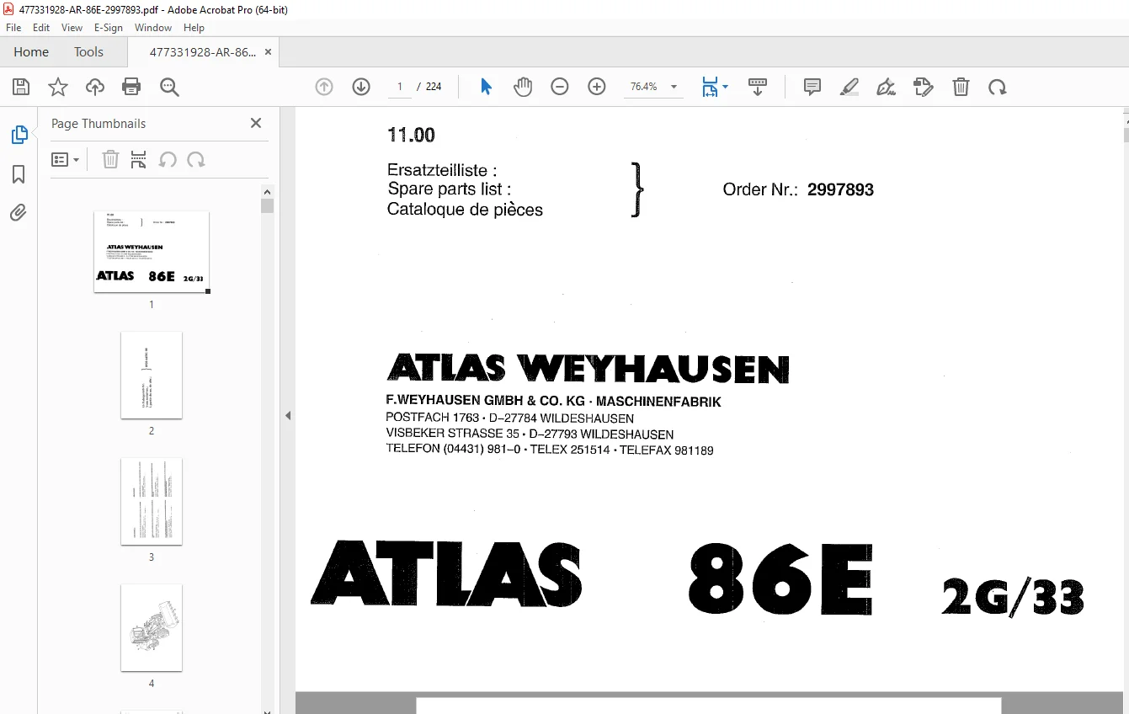Click the Order Nr. 2997893 text
The height and width of the screenshot is (714, 1129).
(798, 189)
